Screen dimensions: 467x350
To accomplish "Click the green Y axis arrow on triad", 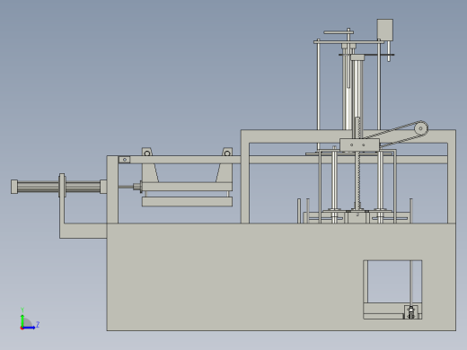I will click(x=22, y=319).
